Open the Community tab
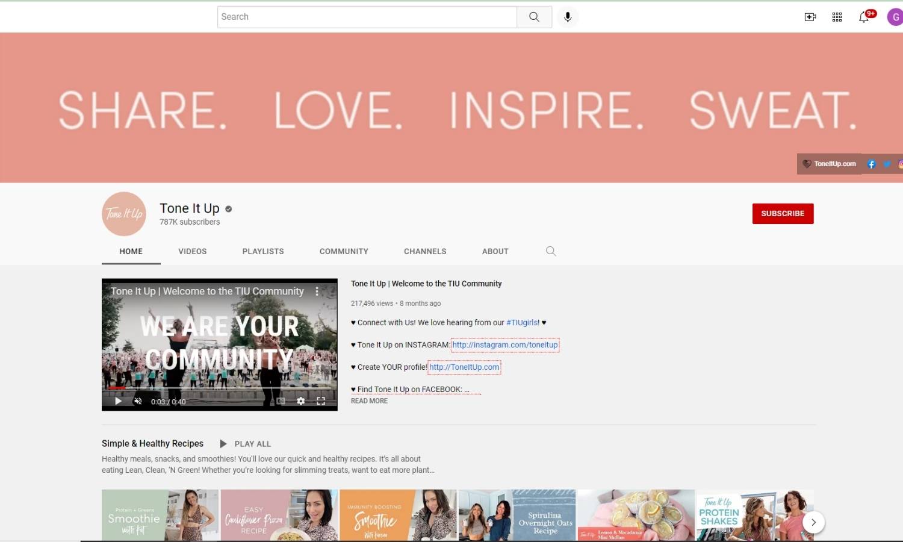The image size is (903, 542). [344, 251]
